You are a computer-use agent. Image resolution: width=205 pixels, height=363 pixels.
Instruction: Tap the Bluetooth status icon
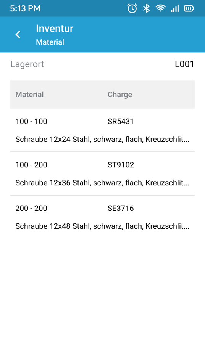pyautogui.click(x=146, y=8)
